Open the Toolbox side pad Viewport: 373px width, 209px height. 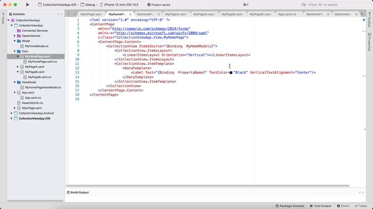[x=370, y=20]
